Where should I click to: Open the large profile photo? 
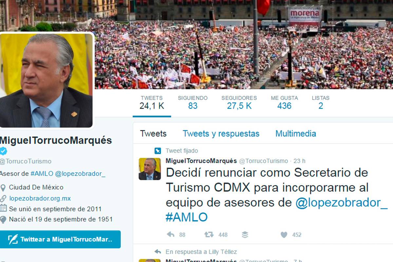[x=46, y=81]
